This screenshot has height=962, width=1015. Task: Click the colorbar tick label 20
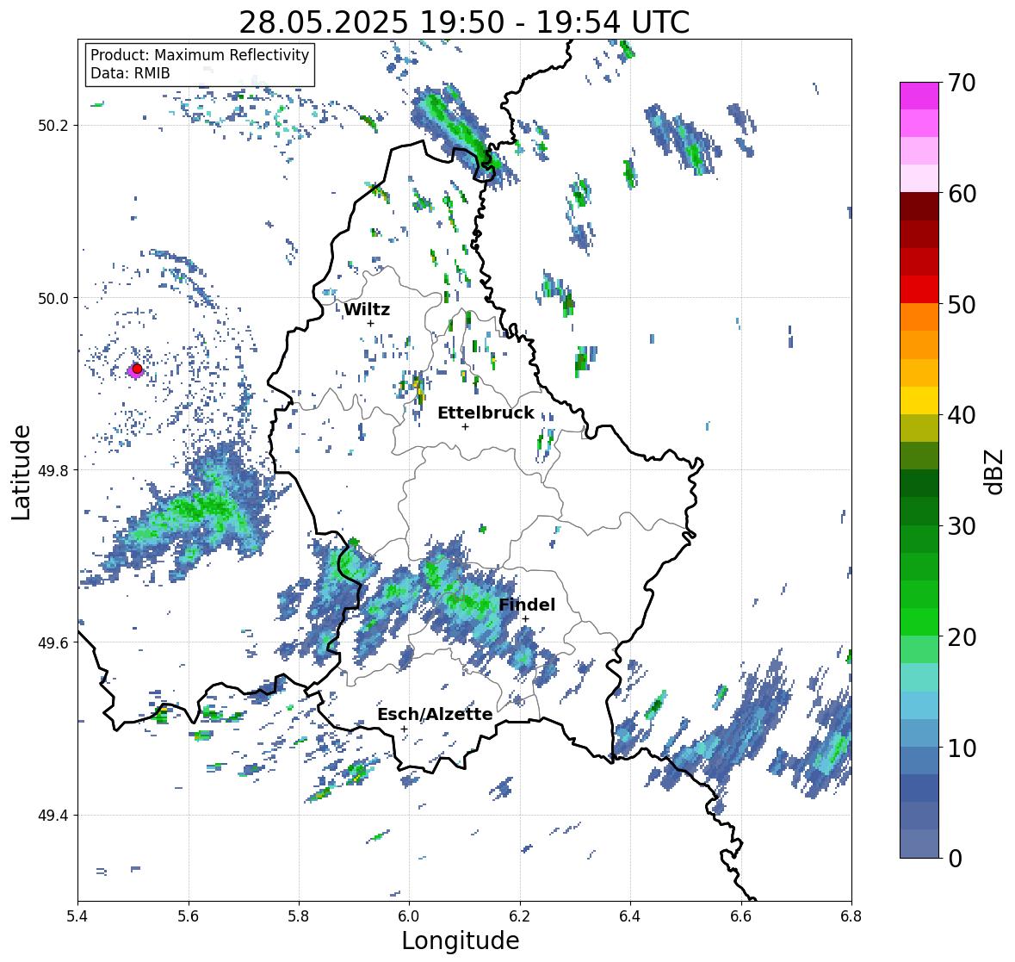click(962, 637)
